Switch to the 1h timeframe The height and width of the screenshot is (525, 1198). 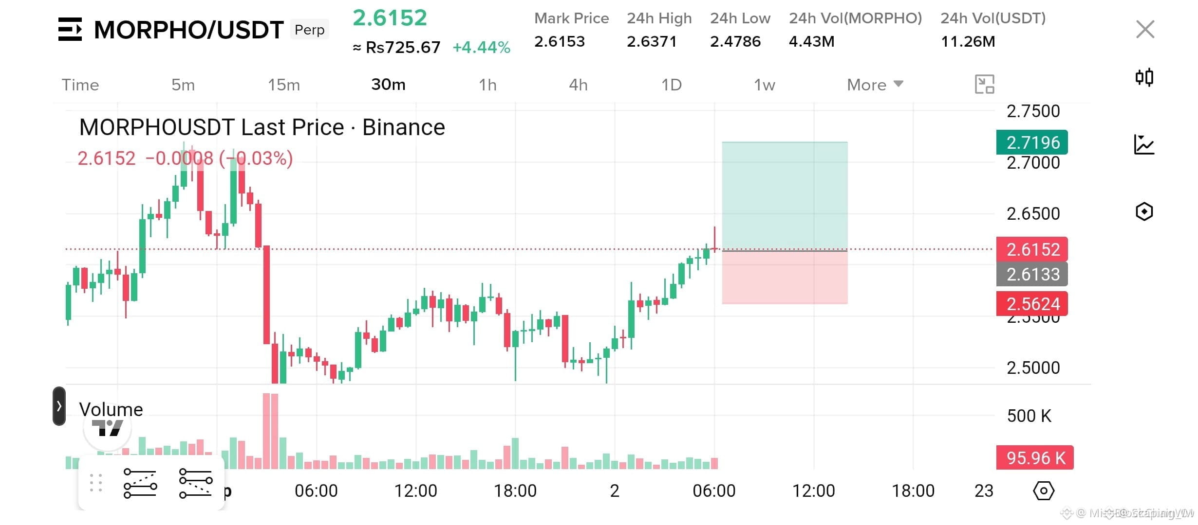(x=487, y=85)
